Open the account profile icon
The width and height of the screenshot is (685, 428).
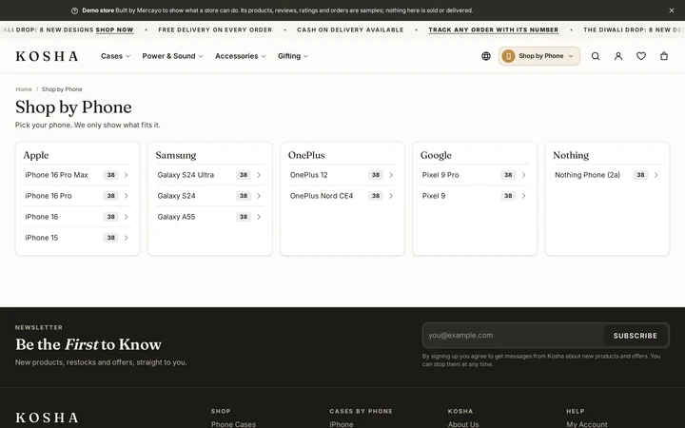(x=618, y=56)
